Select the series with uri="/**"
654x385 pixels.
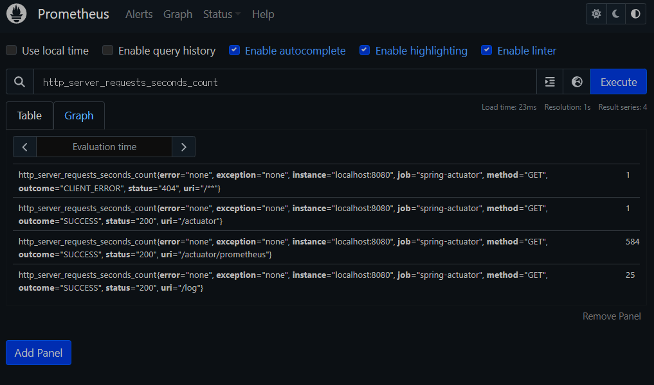326,182
